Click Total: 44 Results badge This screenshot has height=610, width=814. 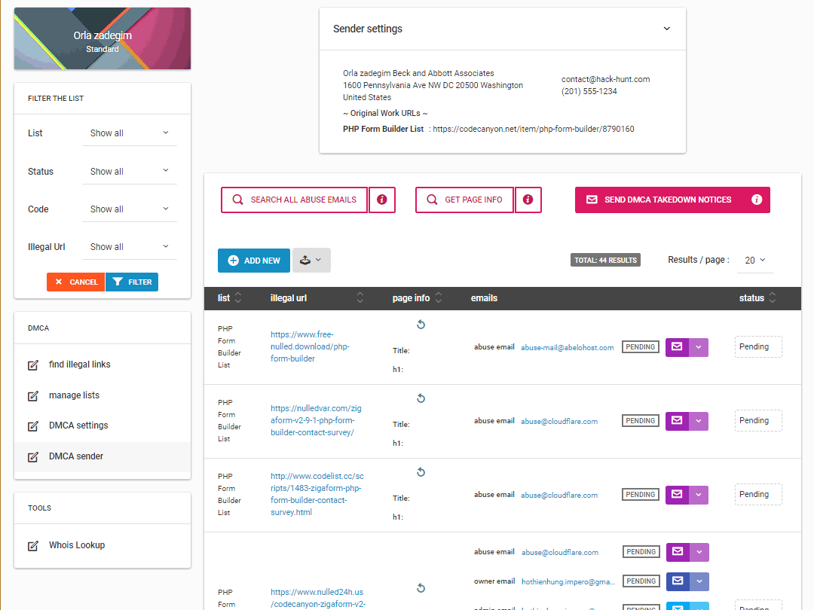pos(605,260)
